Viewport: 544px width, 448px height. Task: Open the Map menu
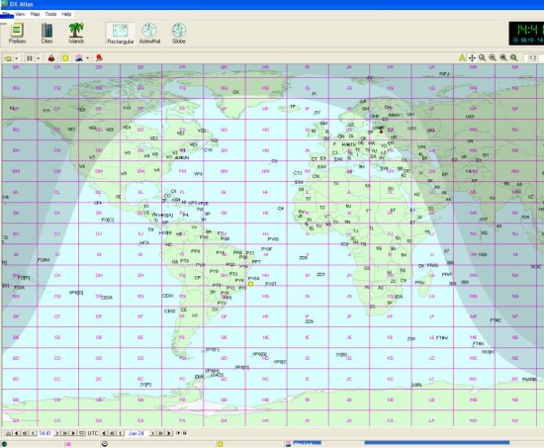point(35,14)
